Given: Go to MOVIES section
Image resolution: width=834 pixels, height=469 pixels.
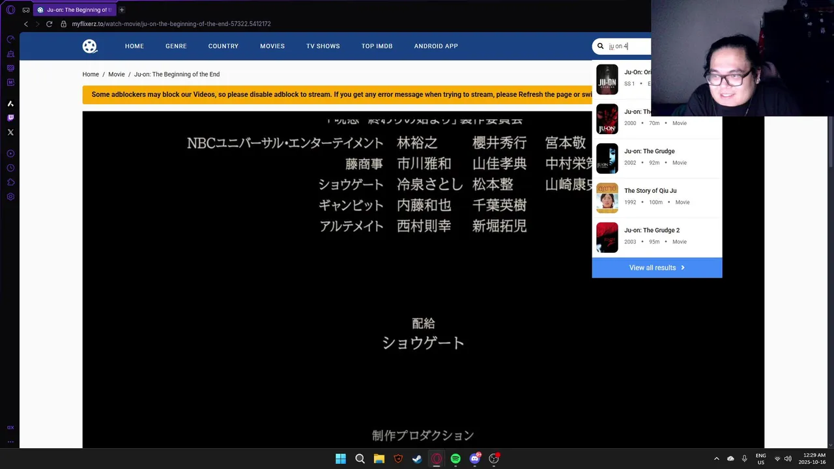Looking at the screenshot, I should coord(272,46).
